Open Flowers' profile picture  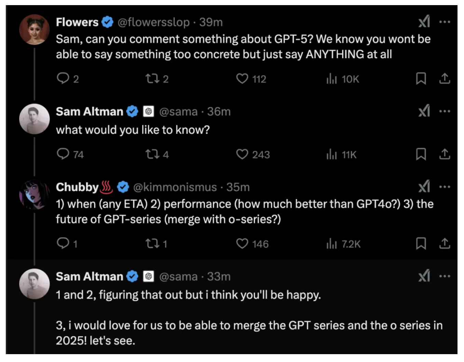(x=34, y=30)
